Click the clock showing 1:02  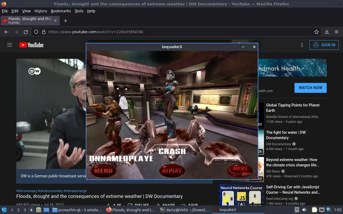click(x=338, y=210)
